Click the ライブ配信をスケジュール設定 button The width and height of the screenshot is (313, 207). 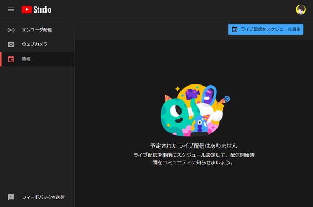266,29
